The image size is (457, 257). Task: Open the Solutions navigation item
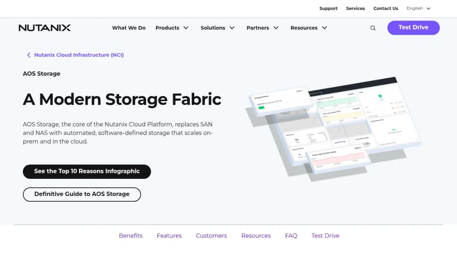tap(213, 28)
